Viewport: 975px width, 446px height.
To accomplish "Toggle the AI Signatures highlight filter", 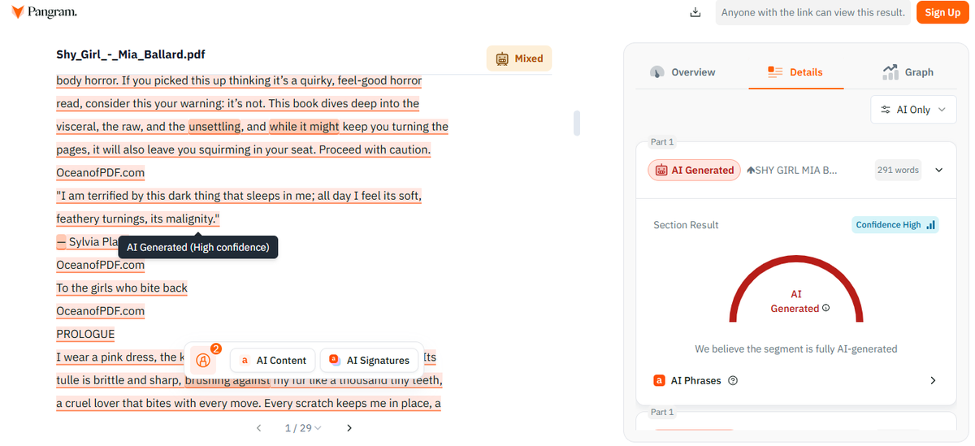I will [x=369, y=361].
